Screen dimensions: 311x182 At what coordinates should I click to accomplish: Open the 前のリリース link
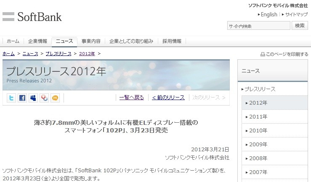168,98
